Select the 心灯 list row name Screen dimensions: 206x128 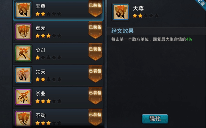(x=40, y=50)
